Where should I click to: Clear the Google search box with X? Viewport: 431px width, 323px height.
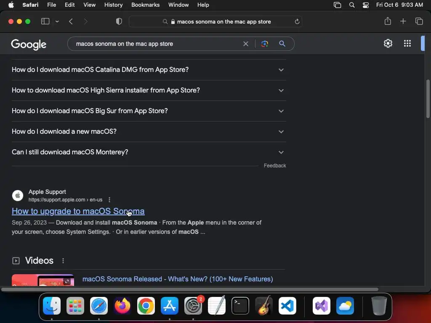click(x=246, y=44)
